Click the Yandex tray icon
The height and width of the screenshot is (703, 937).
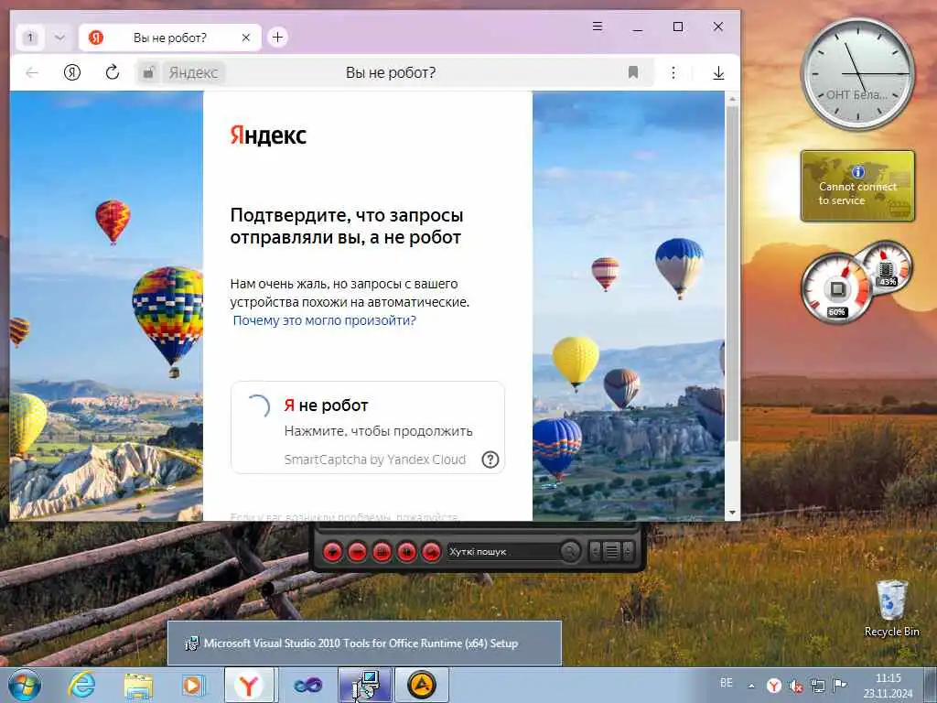pos(774,686)
